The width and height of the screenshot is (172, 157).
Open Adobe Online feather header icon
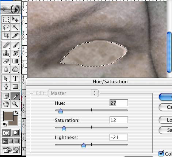(11, 9)
